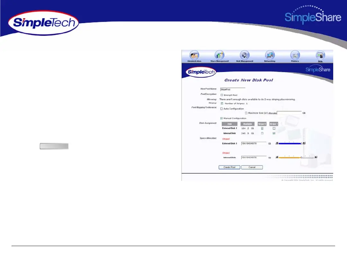The width and height of the screenshot is (347, 266).
Task: Click the Create Pool button
Action: [x=229, y=167]
